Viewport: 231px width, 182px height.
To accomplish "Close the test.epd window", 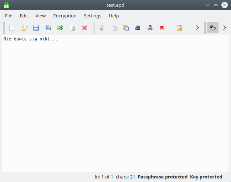I will [225, 5].
